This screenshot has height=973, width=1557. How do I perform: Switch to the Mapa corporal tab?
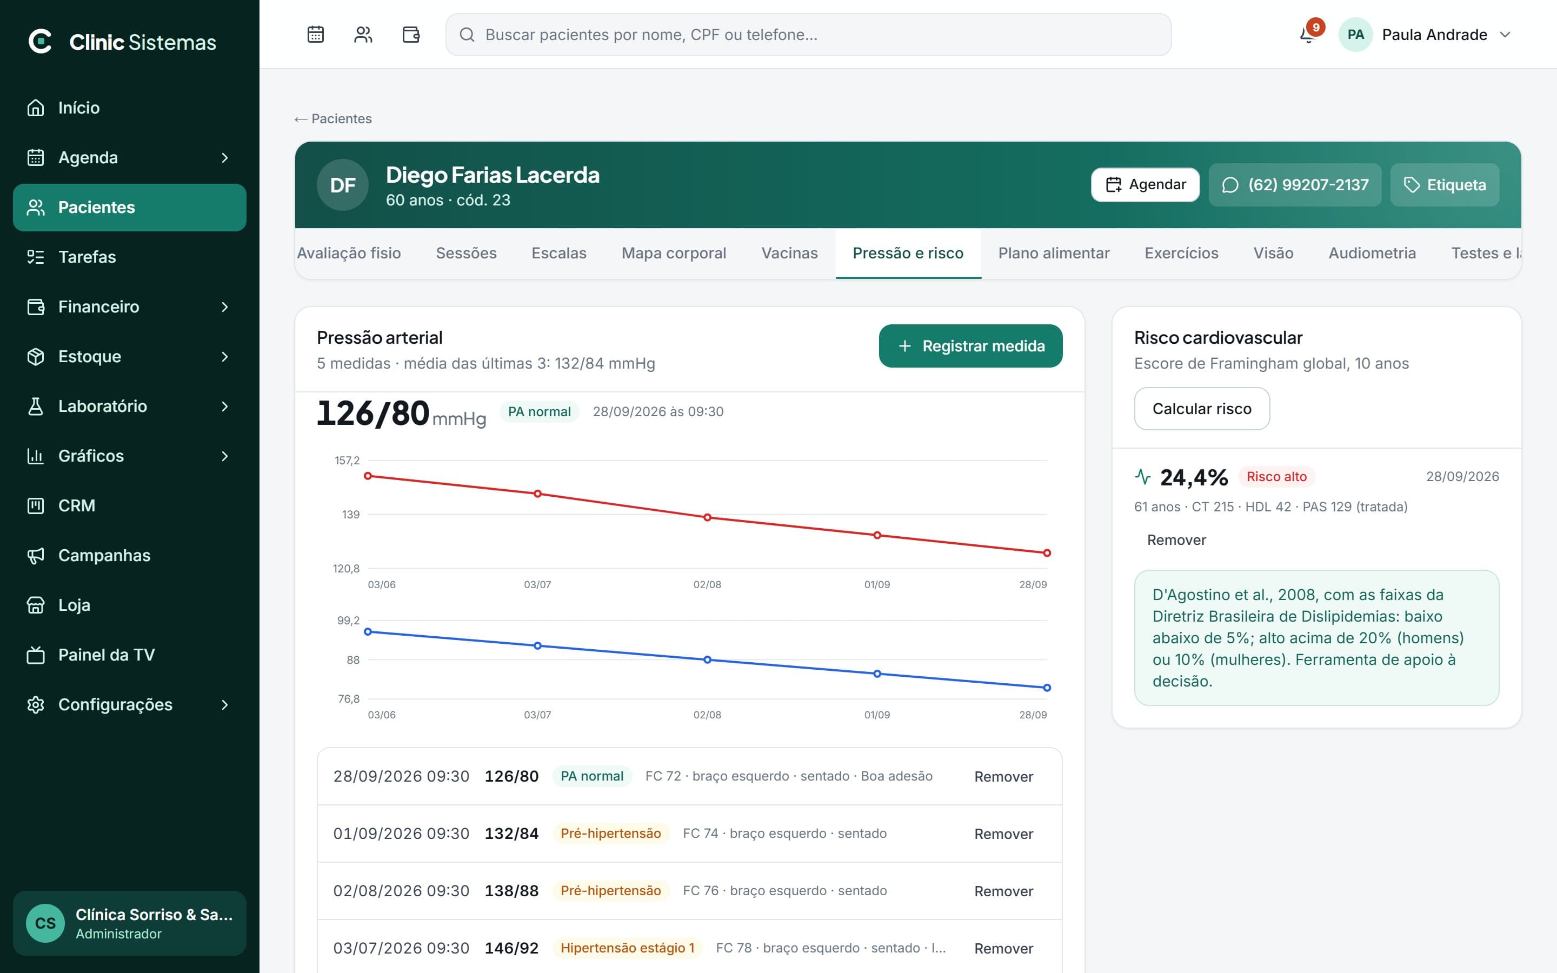coord(674,253)
